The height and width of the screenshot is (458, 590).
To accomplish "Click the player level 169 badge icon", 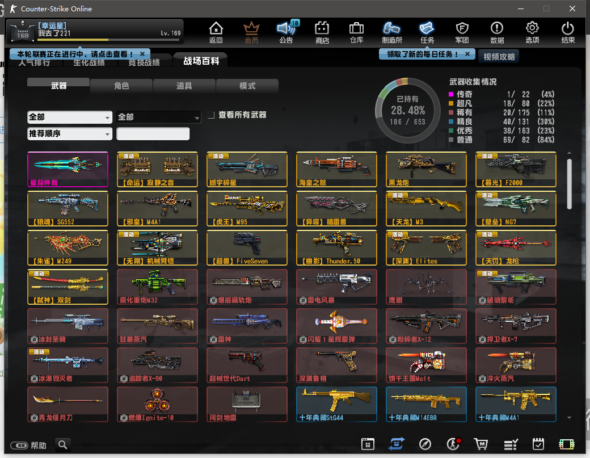I will pos(22,31).
